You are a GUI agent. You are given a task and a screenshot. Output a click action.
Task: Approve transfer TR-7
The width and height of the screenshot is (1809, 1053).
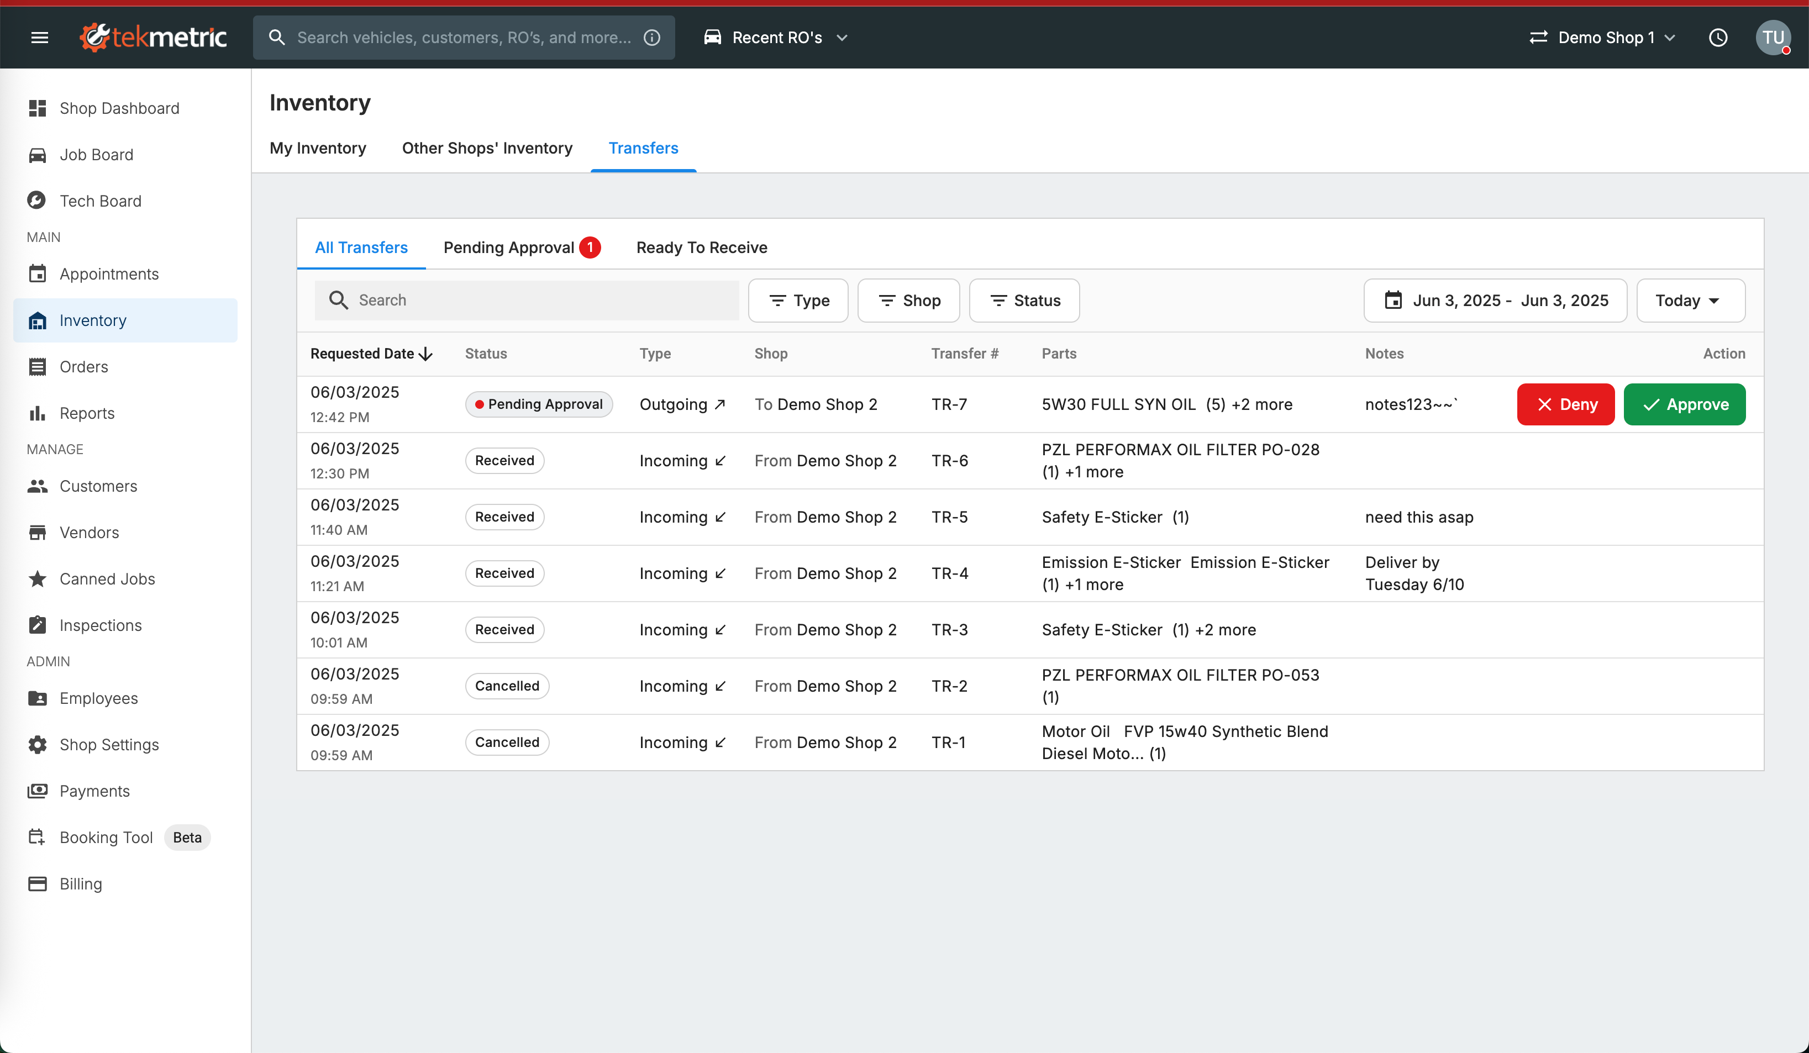tap(1685, 404)
